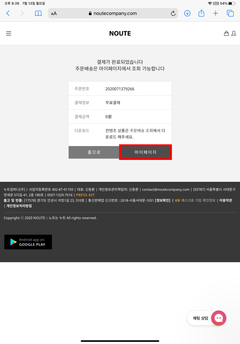The height and width of the screenshot is (344, 240).
Task: Tap the share icon in Safari
Action: tap(202, 13)
